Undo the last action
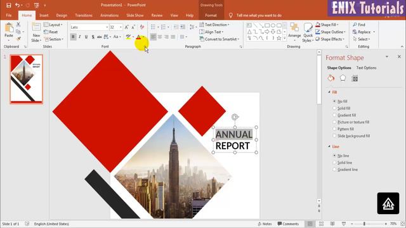Screen dimensions: 406x228 [17, 5]
